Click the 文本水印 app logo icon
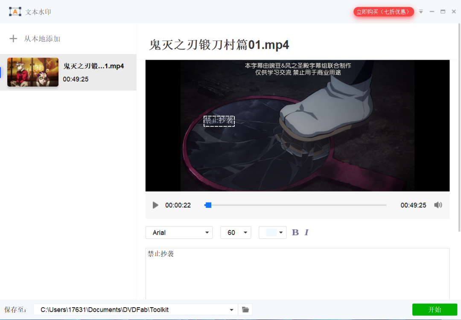 point(15,12)
